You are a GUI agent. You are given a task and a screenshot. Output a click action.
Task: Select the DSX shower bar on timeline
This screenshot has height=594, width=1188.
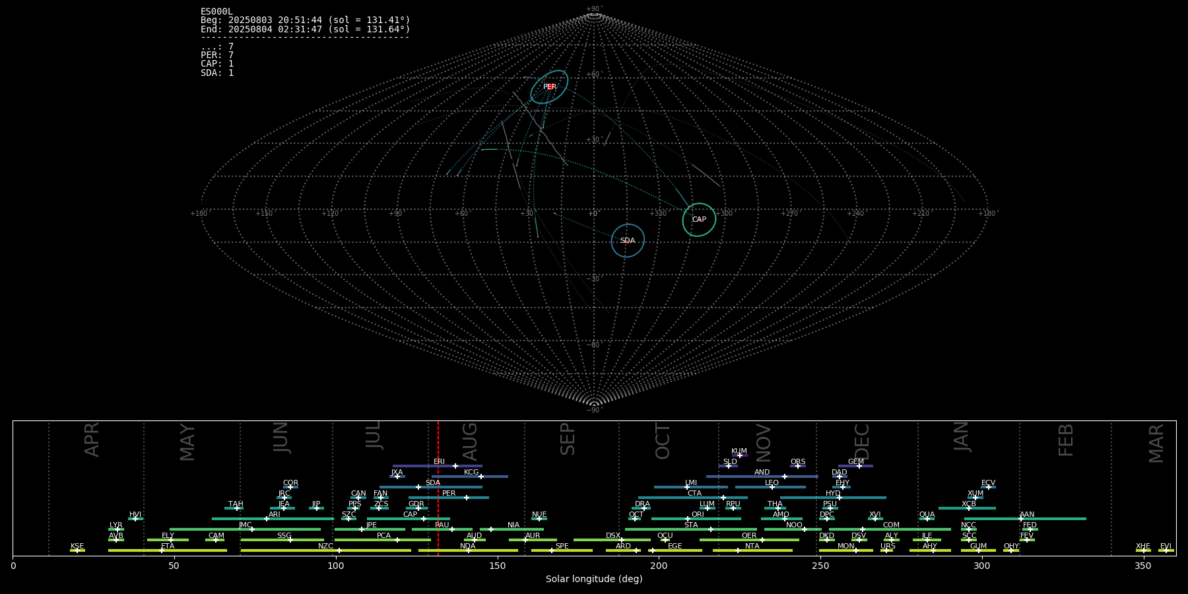click(612, 540)
